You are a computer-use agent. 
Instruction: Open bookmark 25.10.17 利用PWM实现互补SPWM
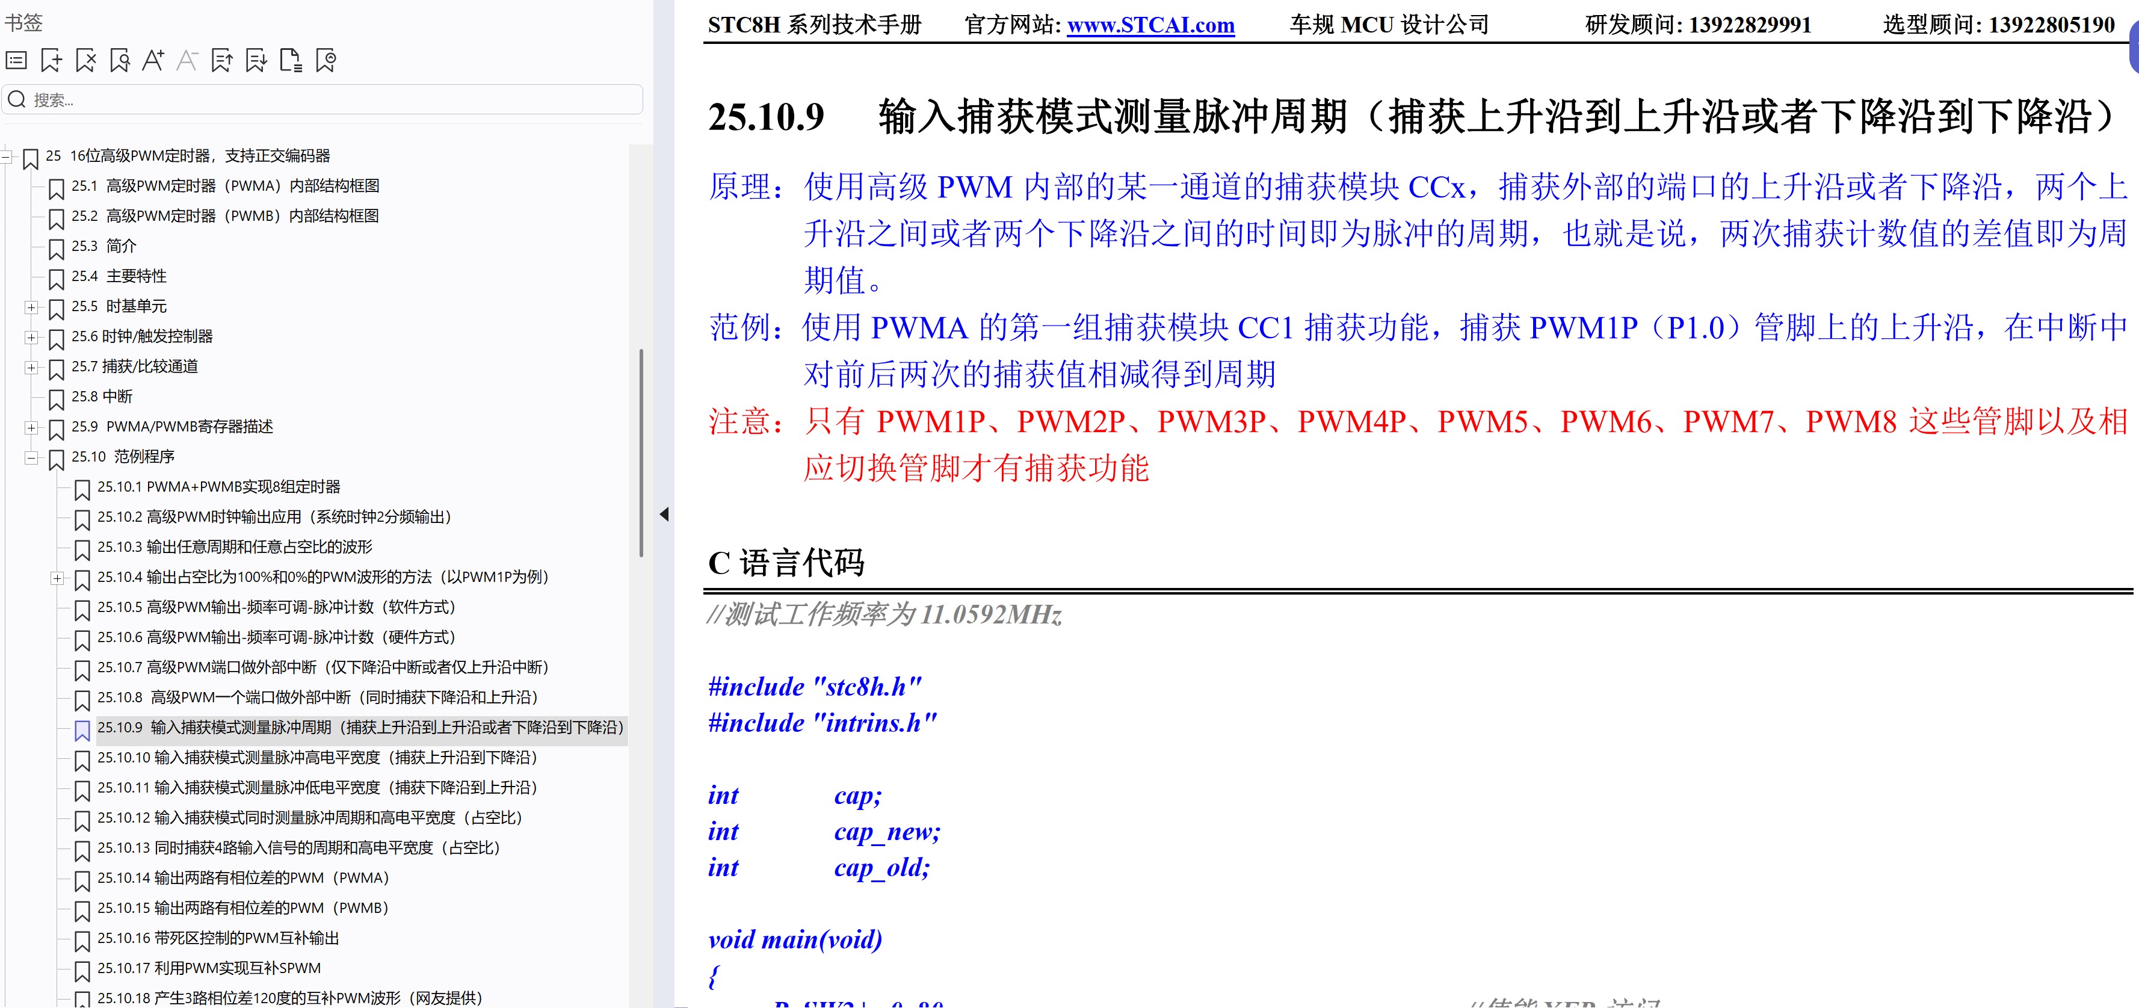point(209,968)
